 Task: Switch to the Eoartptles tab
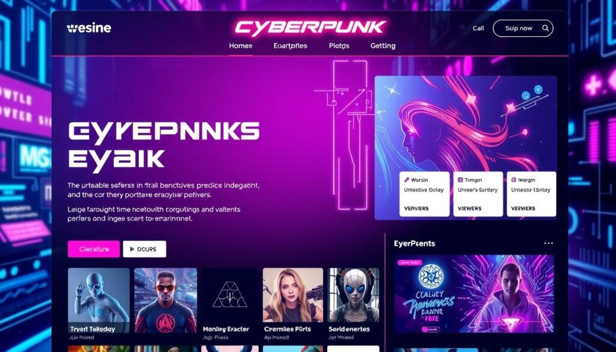coord(291,46)
